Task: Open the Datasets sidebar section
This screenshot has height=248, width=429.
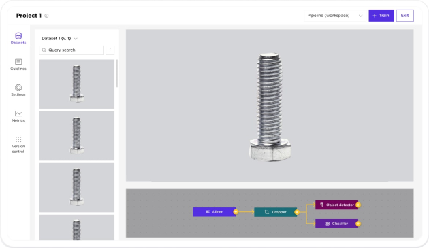Action: click(18, 38)
